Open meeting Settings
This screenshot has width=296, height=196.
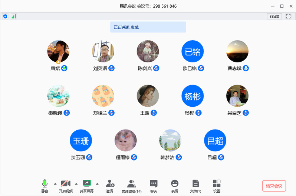pyautogui.click(x=217, y=186)
